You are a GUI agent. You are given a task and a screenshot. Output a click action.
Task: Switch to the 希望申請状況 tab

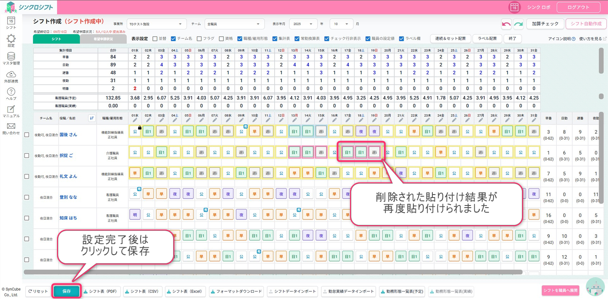tap(103, 39)
